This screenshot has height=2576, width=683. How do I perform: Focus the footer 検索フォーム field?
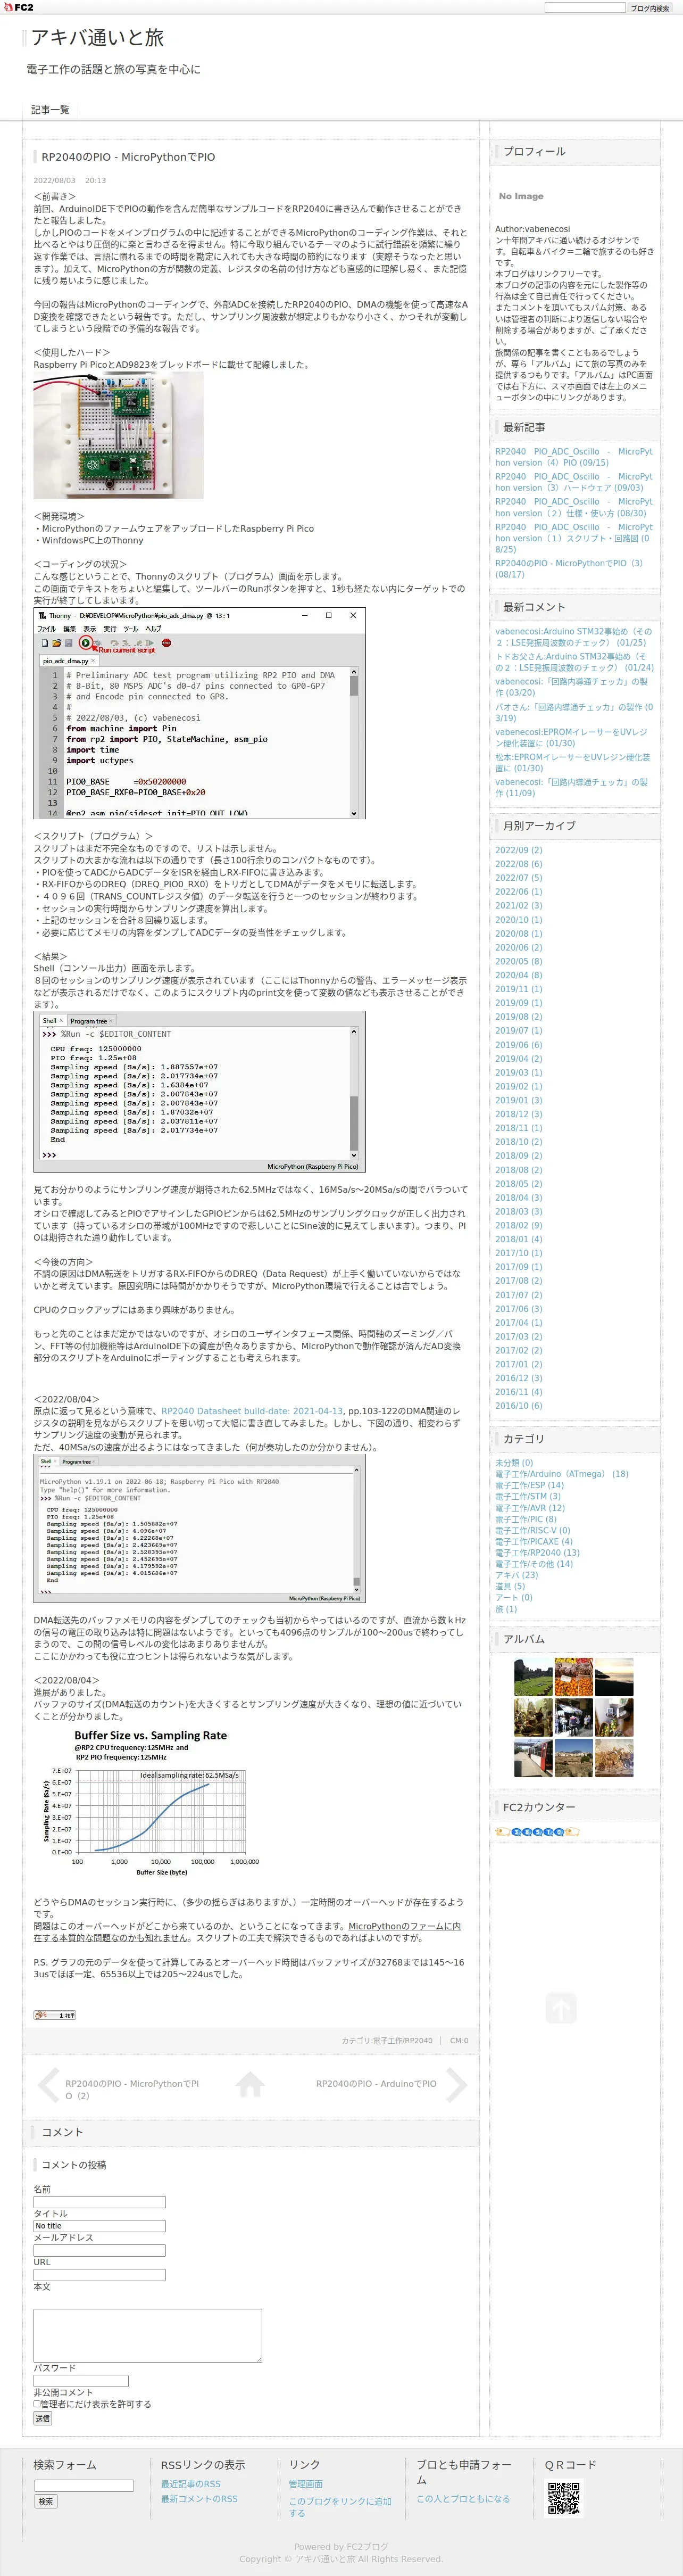[x=84, y=2485]
